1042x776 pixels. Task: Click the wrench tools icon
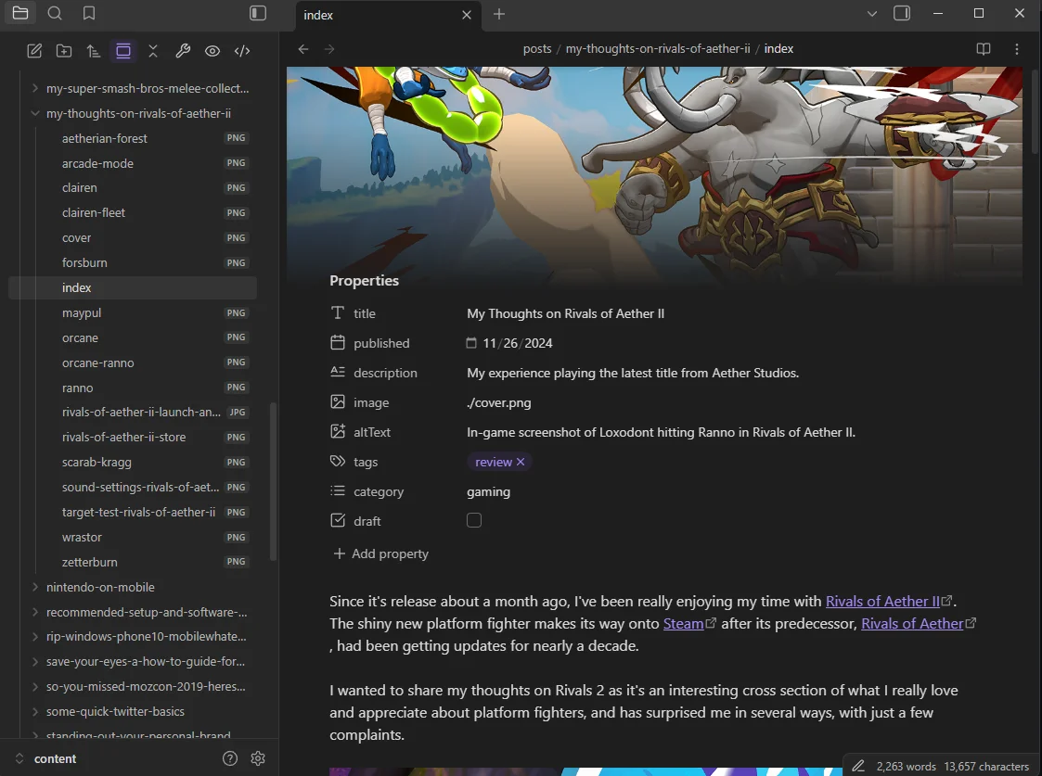click(183, 50)
